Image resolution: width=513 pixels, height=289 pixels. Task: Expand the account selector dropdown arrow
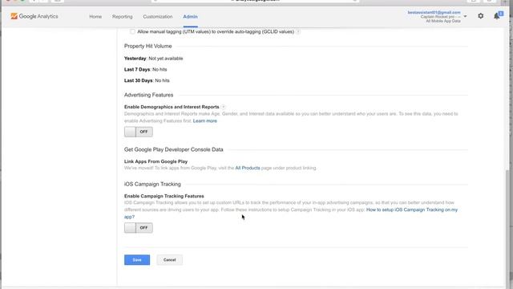coord(465,16)
